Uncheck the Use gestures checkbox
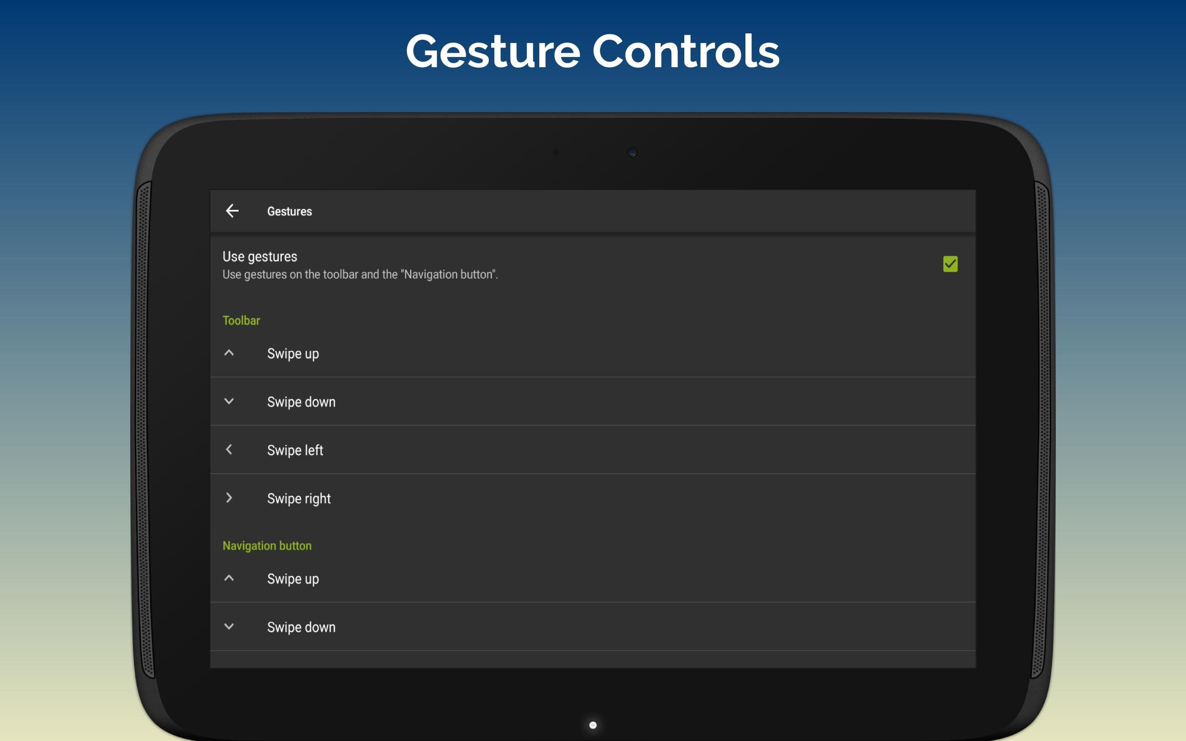 pyautogui.click(x=950, y=264)
